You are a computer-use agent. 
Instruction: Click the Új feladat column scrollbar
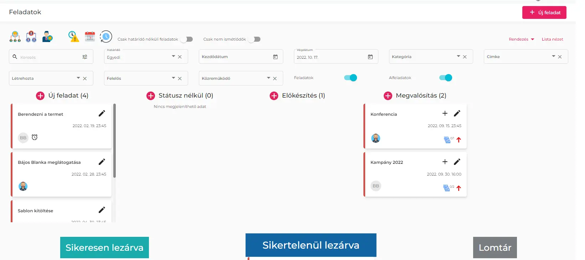115,141
